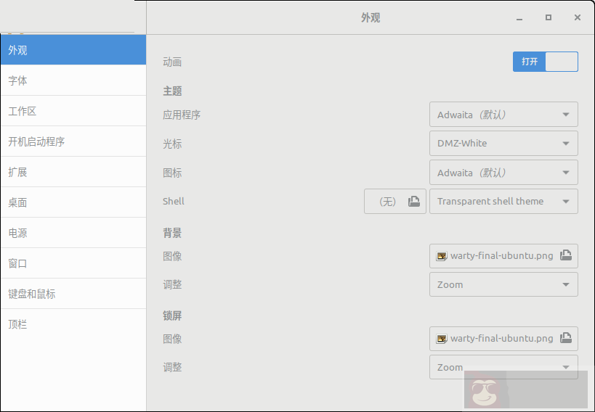This screenshot has height=412, width=595.
Task: Choose the 背景 图像 warty-final-ubuntu.png file
Action: click(503, 256)
